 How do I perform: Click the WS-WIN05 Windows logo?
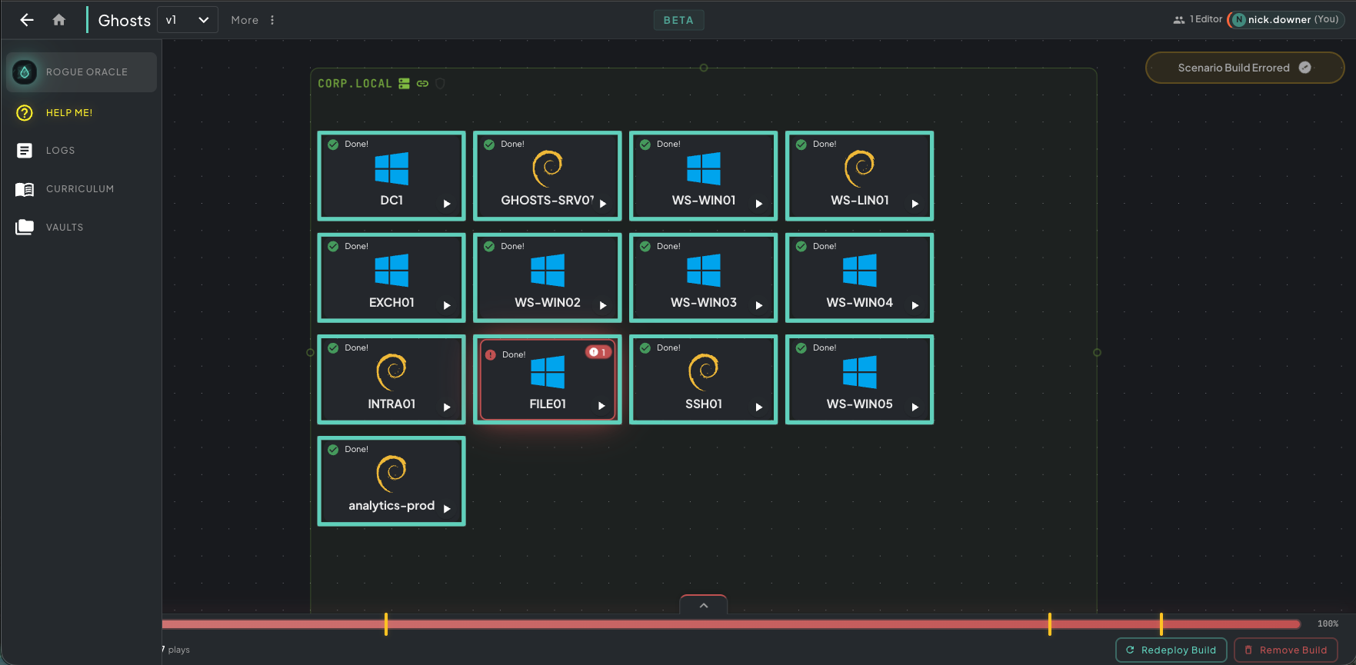point(860,372)
